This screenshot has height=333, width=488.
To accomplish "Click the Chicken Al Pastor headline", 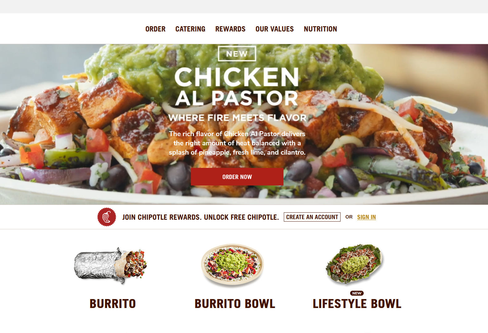I will click(237, 87).
